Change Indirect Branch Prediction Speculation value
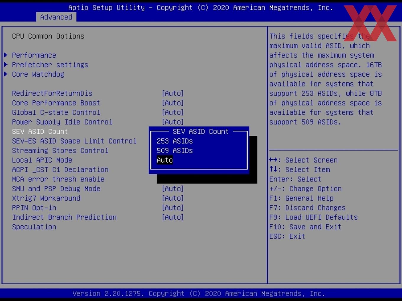Screen dimensions: 402x301 tap(173, 217)
